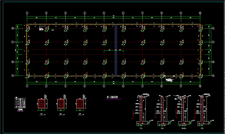Select axis bubble D on the left side
Screen dimensions: 225x134
(12, 28)
